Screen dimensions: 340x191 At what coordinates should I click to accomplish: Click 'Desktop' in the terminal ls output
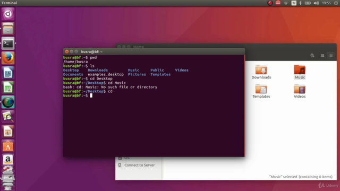click(x=71, y=70)
